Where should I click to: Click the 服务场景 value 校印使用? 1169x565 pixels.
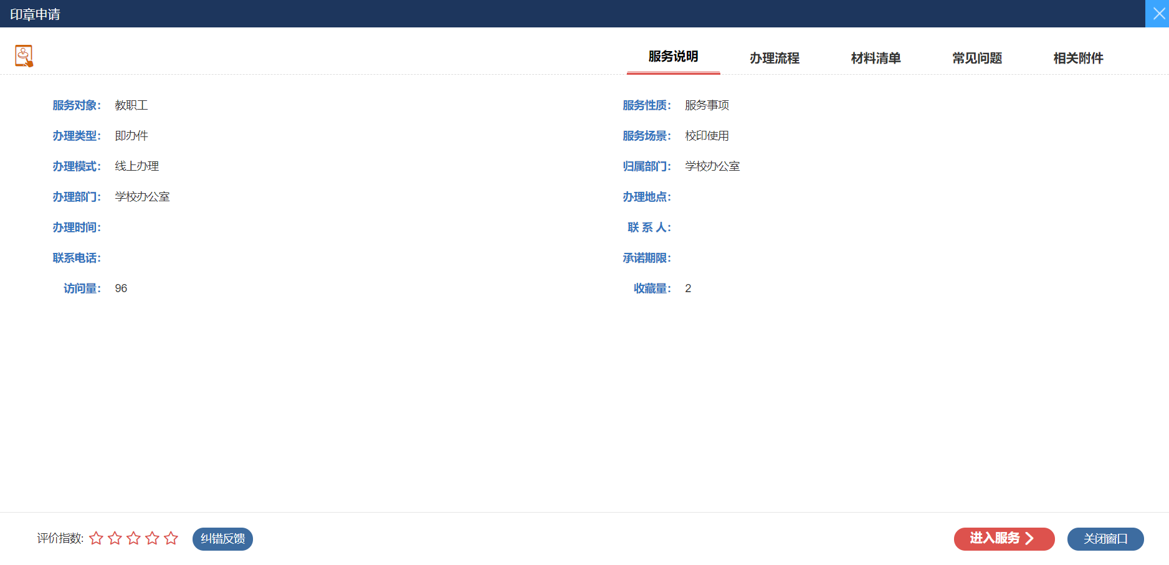pos(707,136)
